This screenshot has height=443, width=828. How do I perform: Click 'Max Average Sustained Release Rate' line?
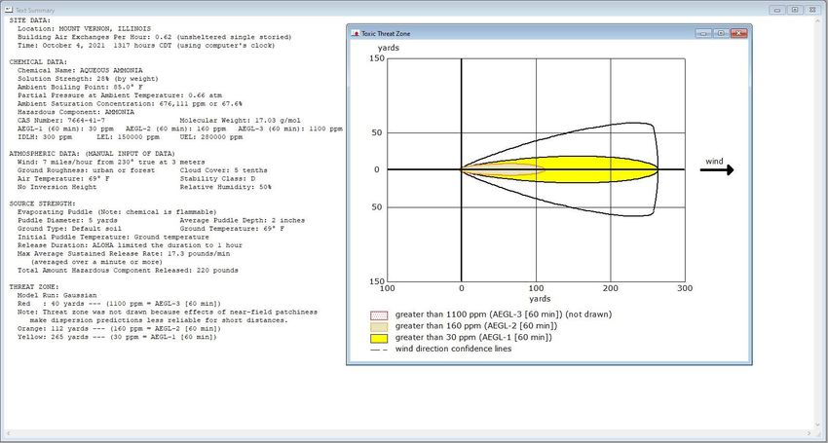(124, 253)
